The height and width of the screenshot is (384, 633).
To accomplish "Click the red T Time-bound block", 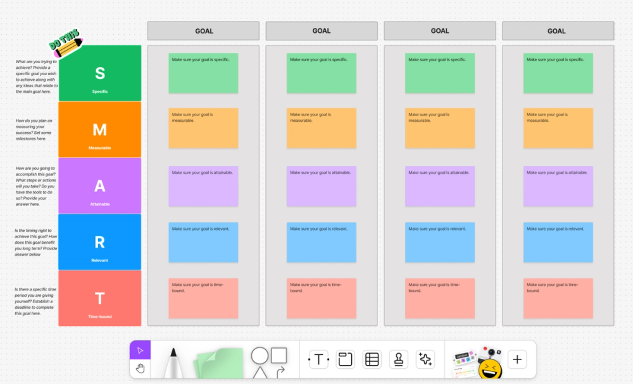I will click(99, 298).
